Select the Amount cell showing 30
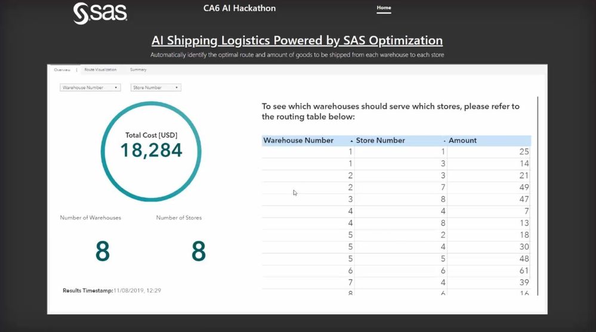Image resolution: width=596 pixels, height=332 pixels. pyautogui.click(x=489, y=247)
